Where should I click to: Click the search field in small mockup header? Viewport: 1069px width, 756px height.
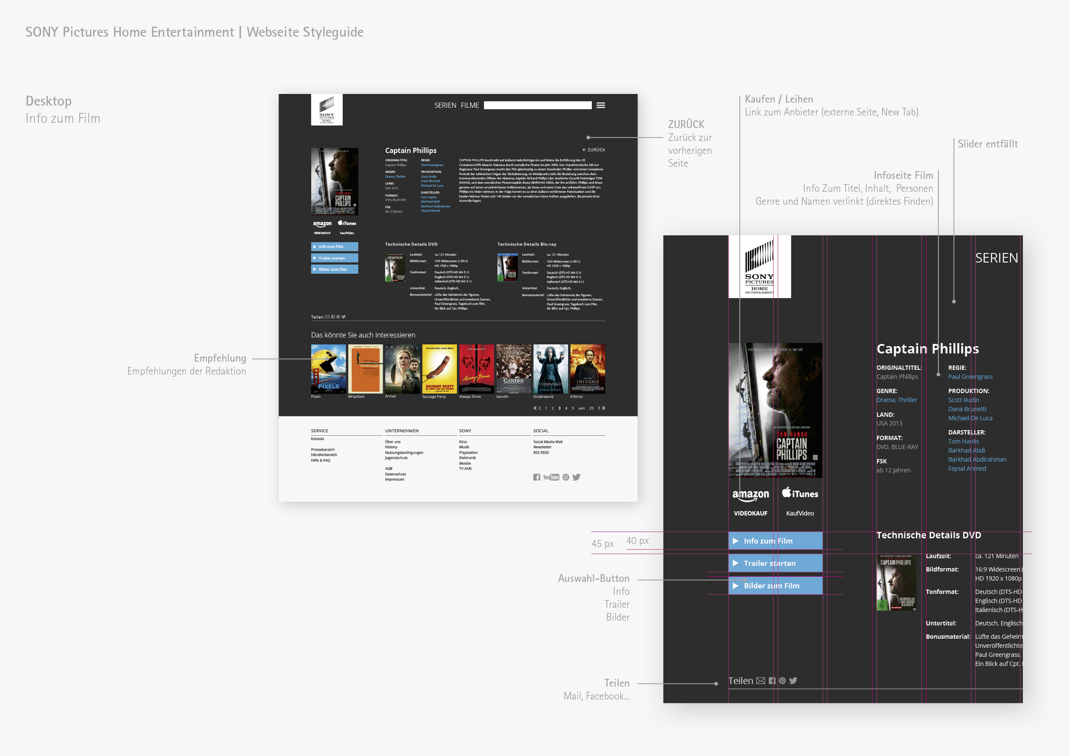pos(538,105)
